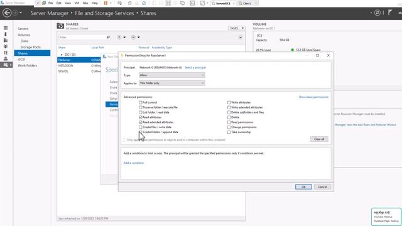The image size is (402, 226).
Task: Open the VMware Tabs menu
Action: (x=85, y=3)
